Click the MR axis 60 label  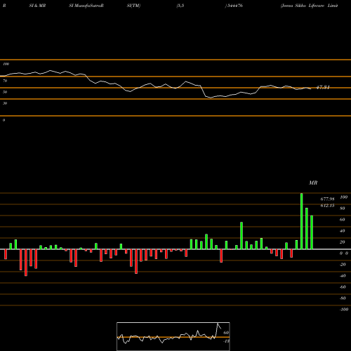[x=342, y=220]
